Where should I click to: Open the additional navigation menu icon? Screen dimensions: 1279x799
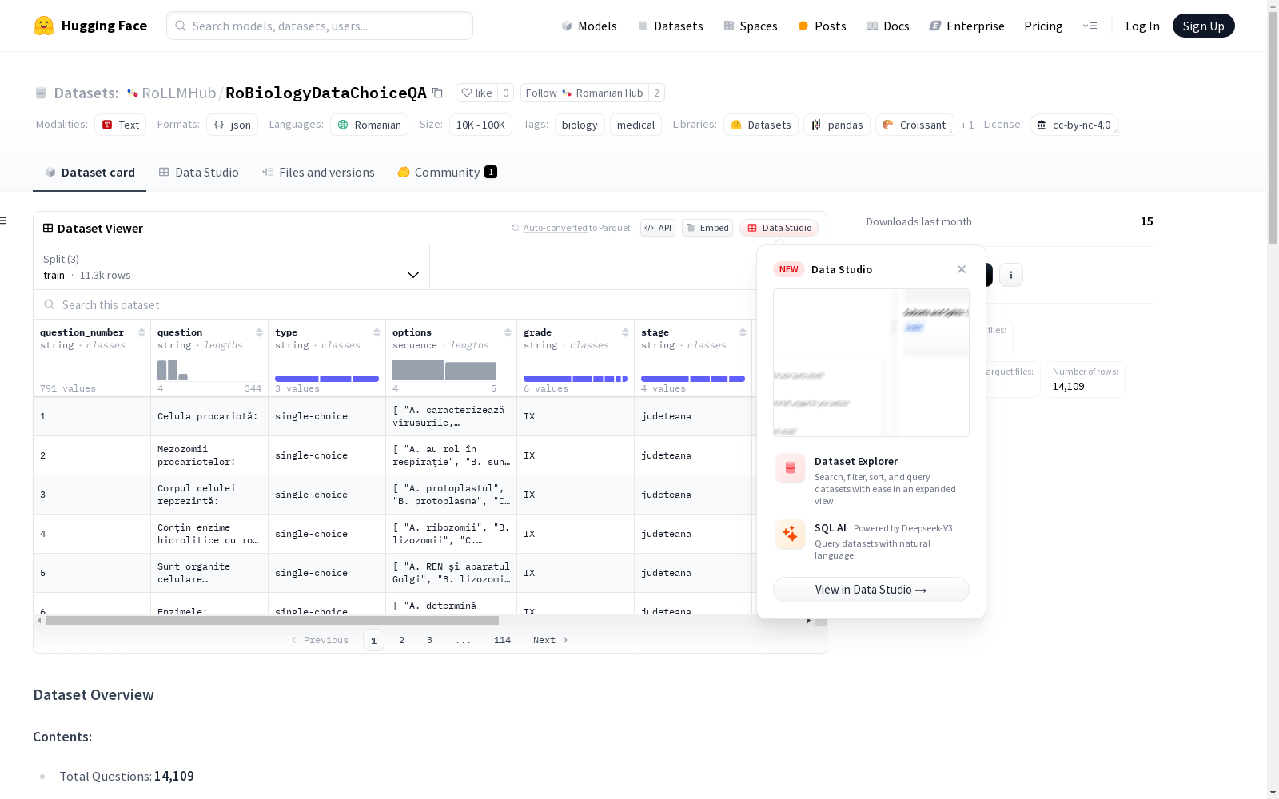[x=1090, y=26]
